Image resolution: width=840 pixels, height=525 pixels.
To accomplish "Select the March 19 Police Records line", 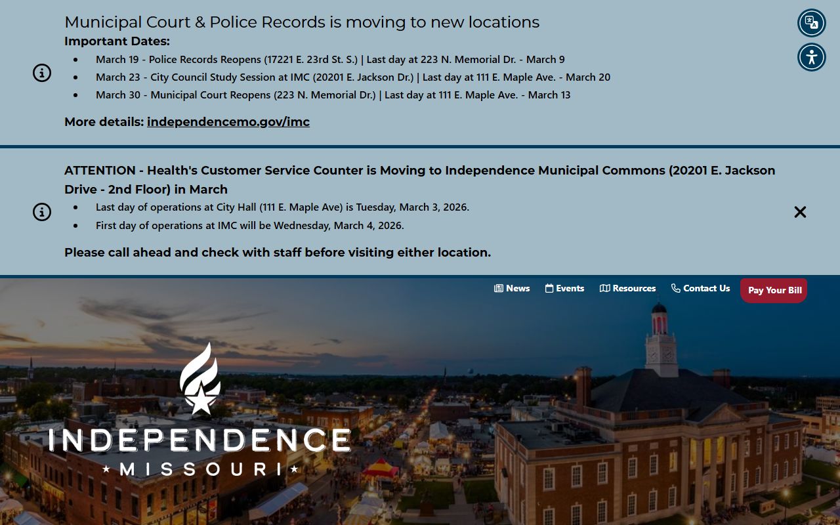I will 330,59.
